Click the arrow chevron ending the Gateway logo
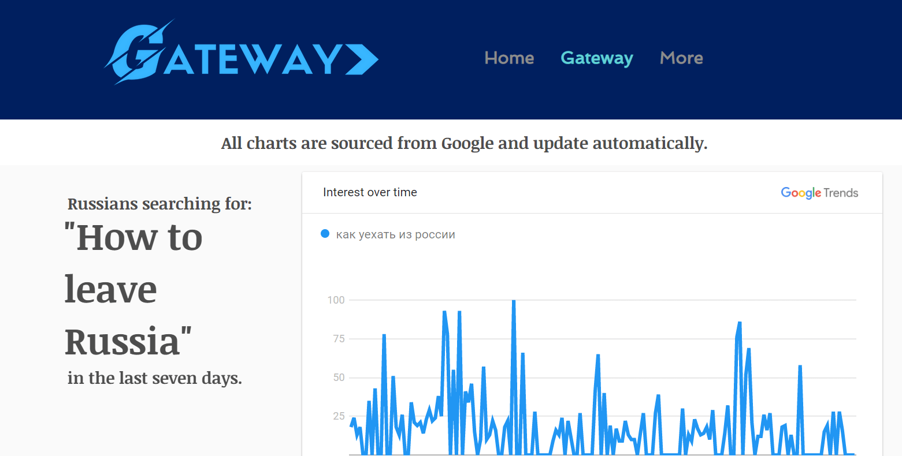 pyautogui.click(x=362, y=59)
